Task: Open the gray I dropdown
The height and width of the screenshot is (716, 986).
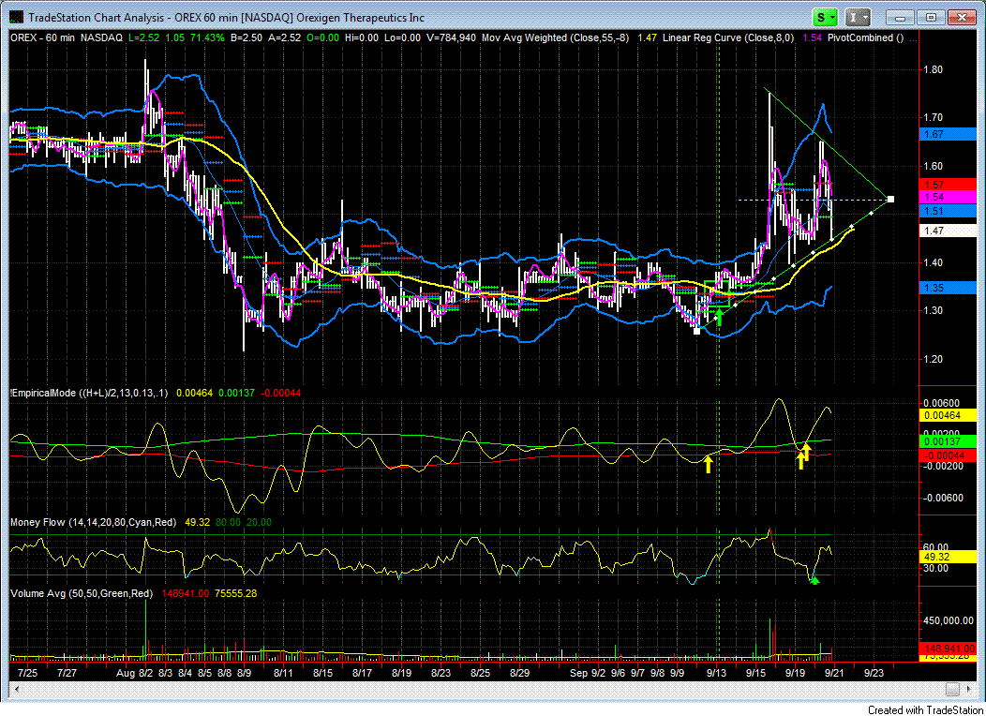Action: pyautogui.click(x=857, y=18)
